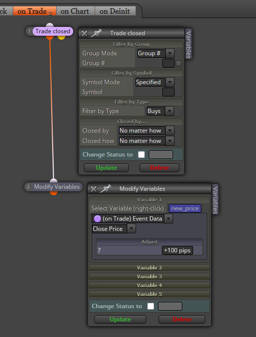This screenshot has width=256, height=337.
Task: Click the Symbol input field
Action: [x=168, y=92]
